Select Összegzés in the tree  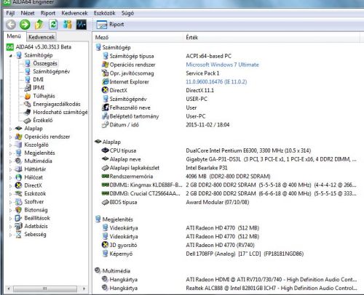point(45,63)
